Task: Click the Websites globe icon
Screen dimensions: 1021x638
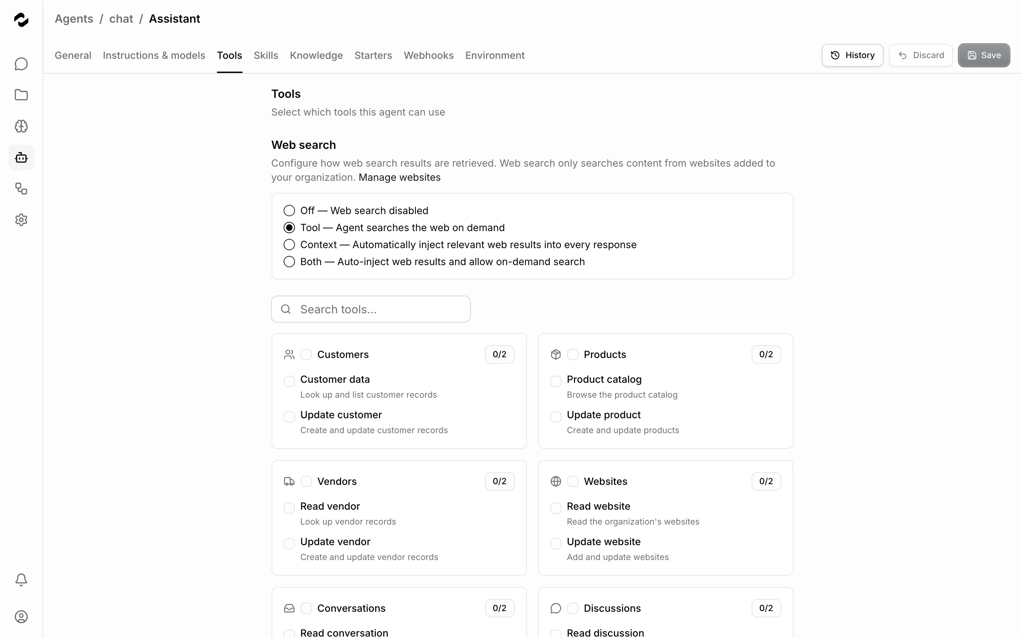Action: coord(556,481)
